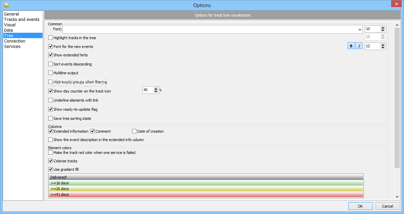Enable red track color on failed service
Viewport: 404px width, 214px height.
51,153
